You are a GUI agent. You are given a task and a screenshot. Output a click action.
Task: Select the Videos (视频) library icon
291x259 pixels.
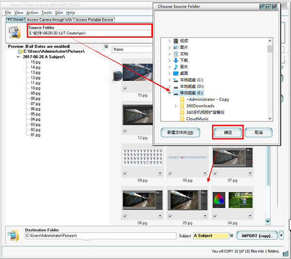coord(176,41)
